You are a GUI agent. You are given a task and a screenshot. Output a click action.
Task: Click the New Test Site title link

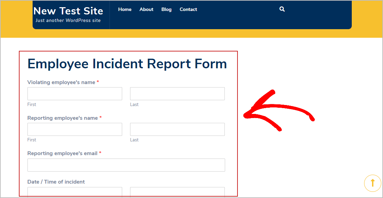(x=68, y=11)
